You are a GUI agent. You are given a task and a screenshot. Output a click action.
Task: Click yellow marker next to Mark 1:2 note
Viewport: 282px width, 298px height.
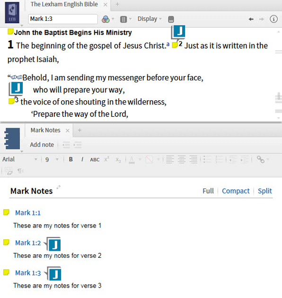point(6,242)
